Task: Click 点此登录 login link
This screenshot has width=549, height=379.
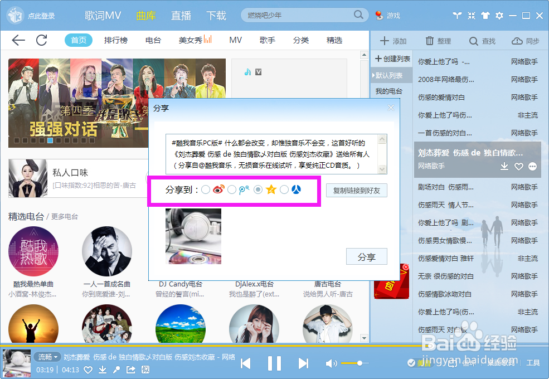Action: tap(41, 16)
